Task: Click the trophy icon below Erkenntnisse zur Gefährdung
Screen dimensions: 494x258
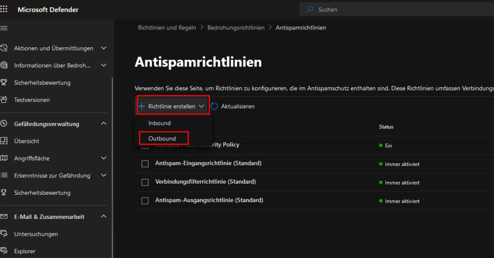Action: tap(4, 192)
